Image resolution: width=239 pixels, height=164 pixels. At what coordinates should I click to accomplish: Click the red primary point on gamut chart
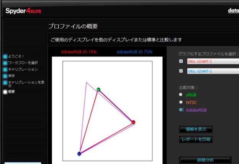(x=133, y=122)
